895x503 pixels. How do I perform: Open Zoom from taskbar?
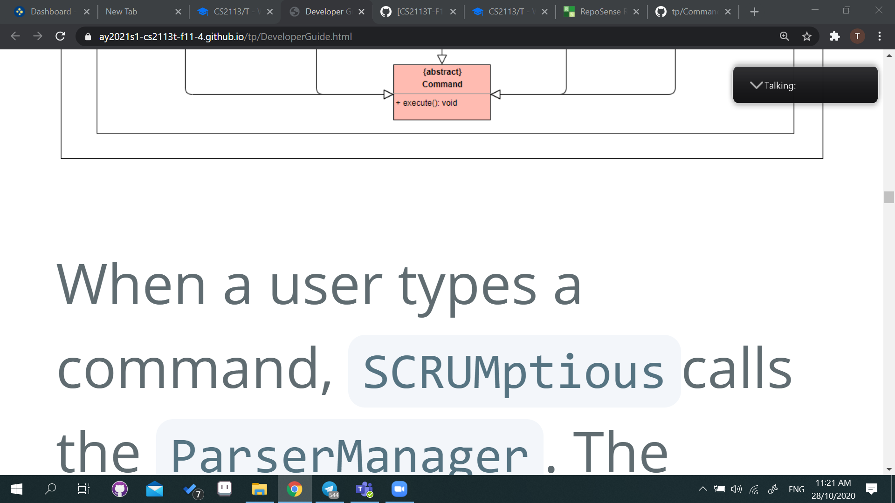[399, 489]
